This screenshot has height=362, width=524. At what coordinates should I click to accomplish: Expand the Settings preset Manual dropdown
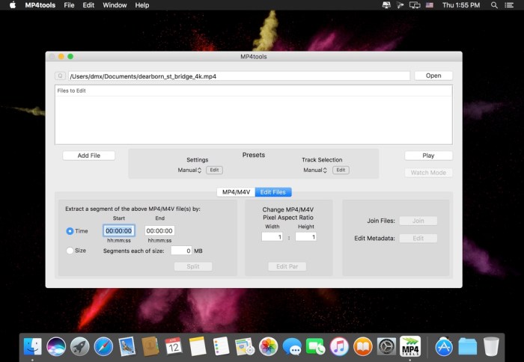click(x=189, y=171)
